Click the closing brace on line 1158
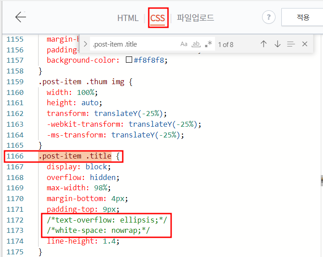 coord(40,71)
